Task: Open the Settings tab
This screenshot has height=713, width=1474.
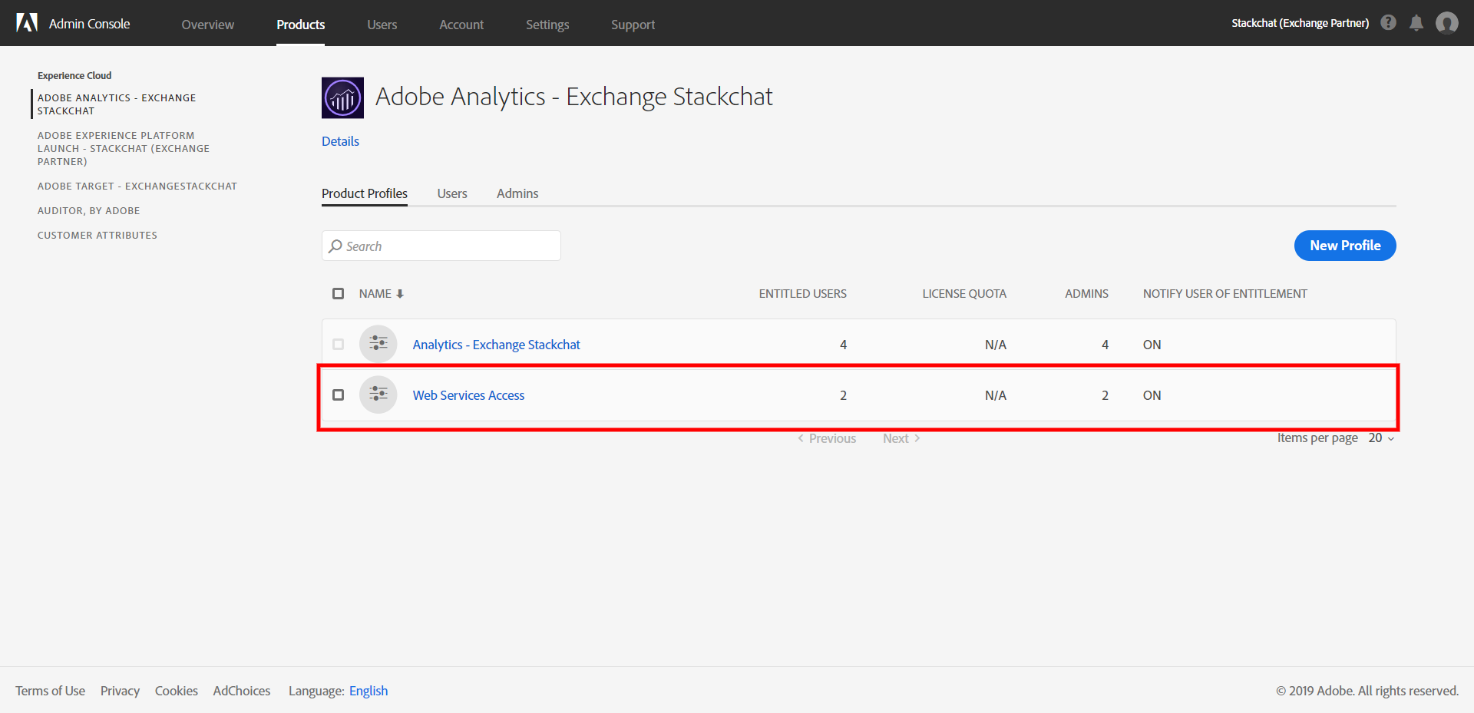Action: click(x=547, y=25)
